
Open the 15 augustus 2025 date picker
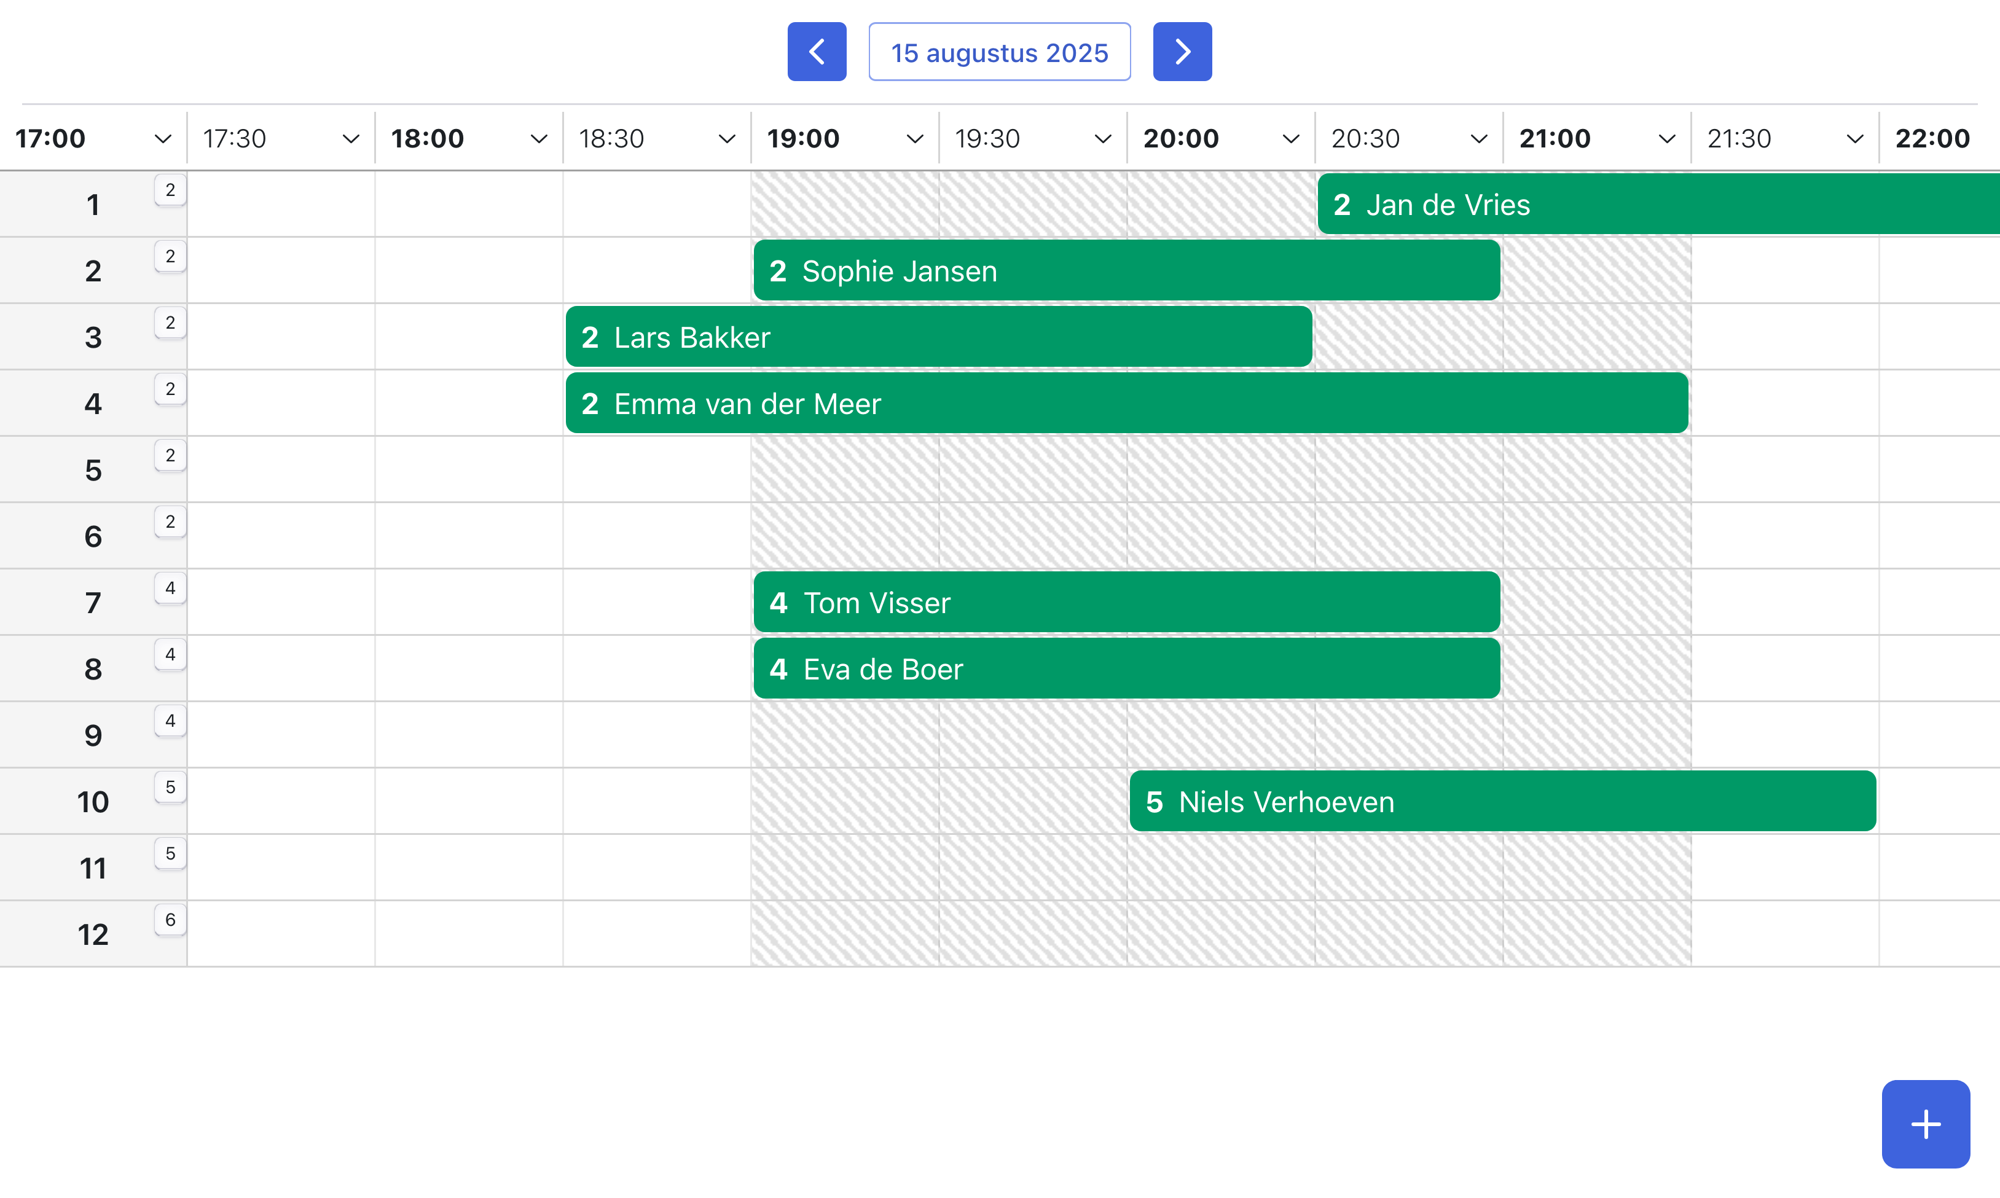click(999, 52)
